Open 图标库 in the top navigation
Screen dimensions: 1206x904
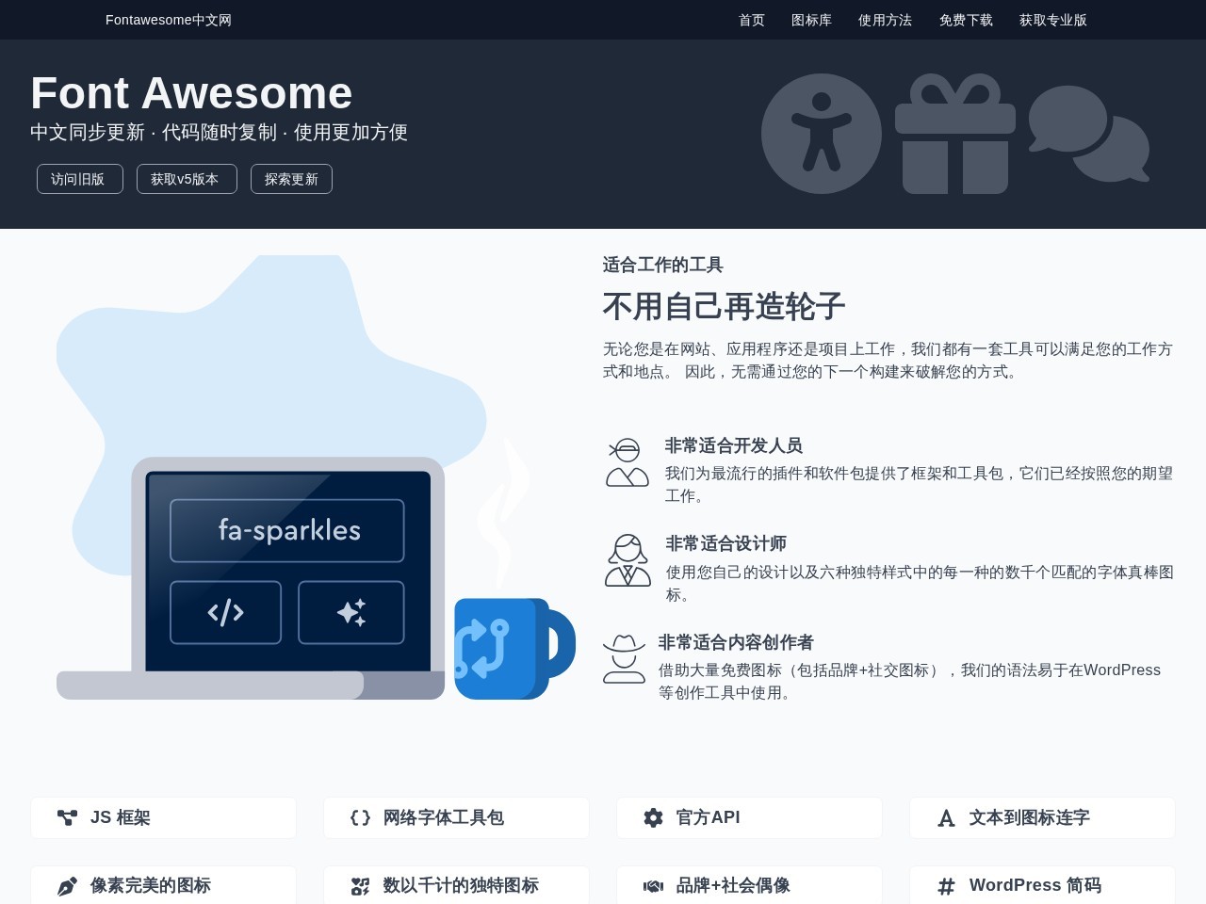pyautogui.click(x=811, y=20)
